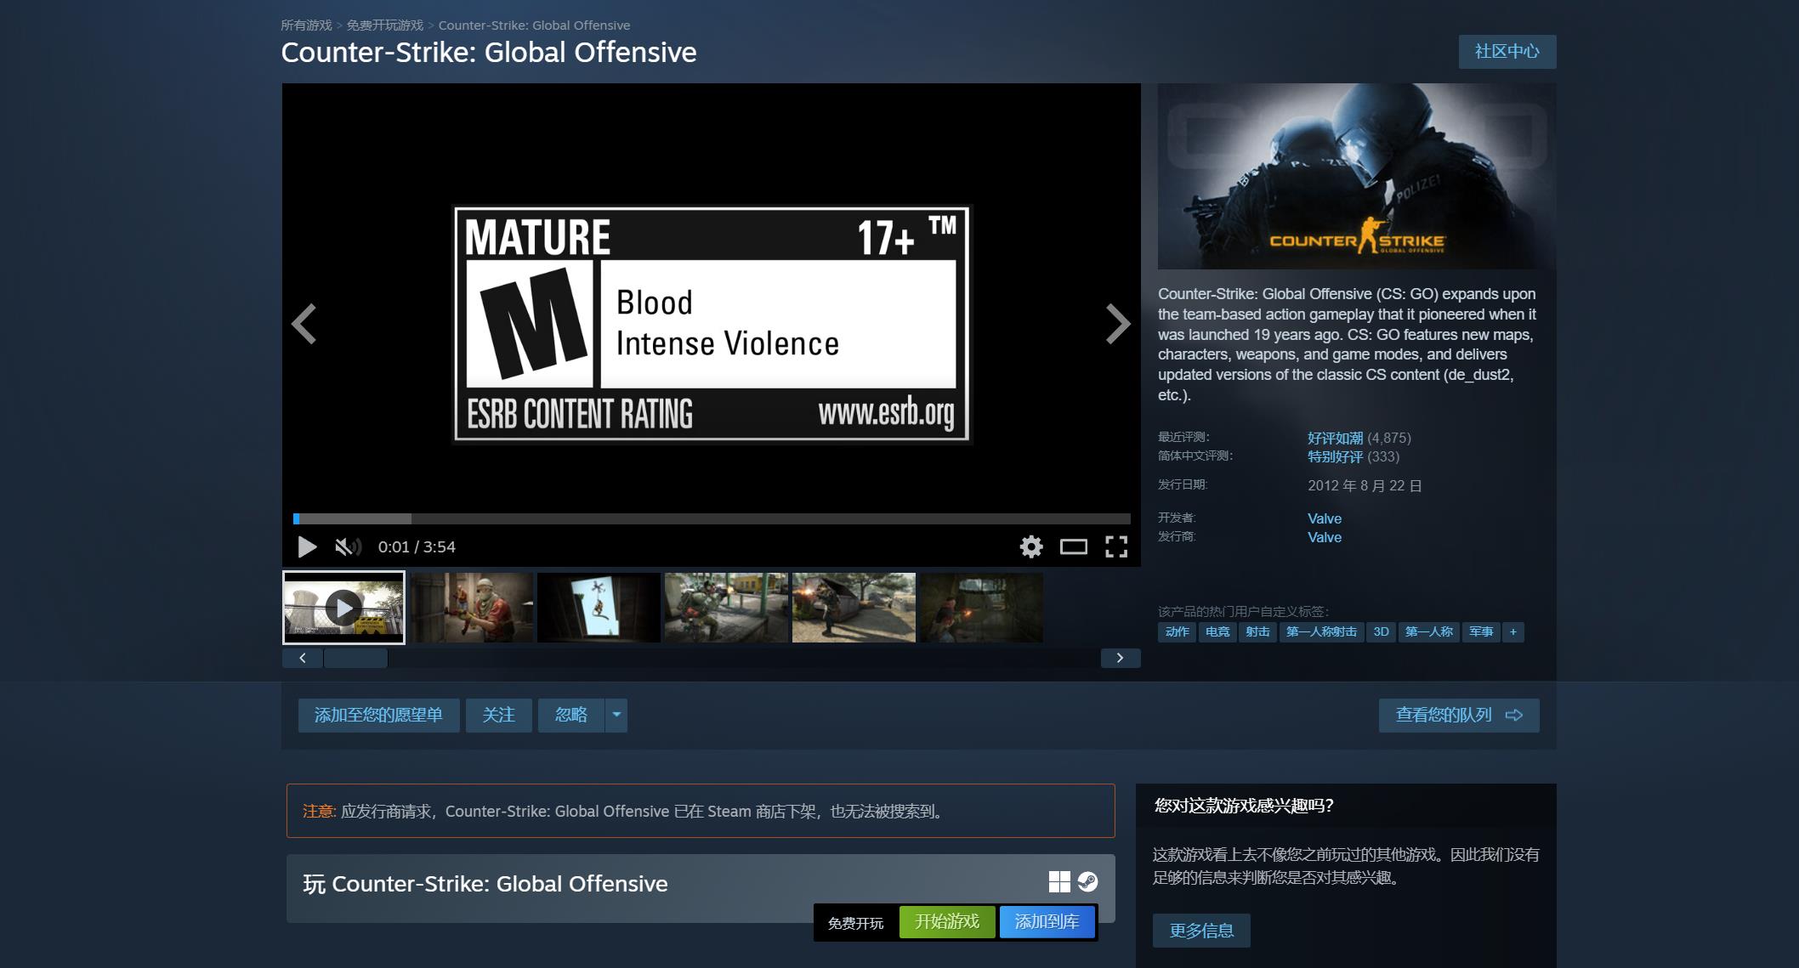The width and height of the screenshot is (1799, 968).
Task: Play the trailer video
Action: coord(307,547)
